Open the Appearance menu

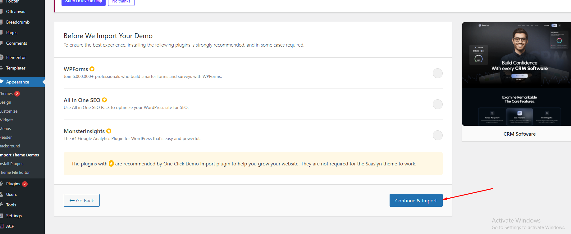pos(18,82)
